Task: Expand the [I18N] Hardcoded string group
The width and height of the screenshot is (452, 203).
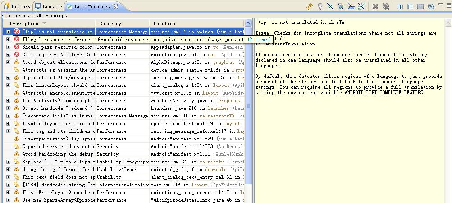Action: tap(9, 185)
